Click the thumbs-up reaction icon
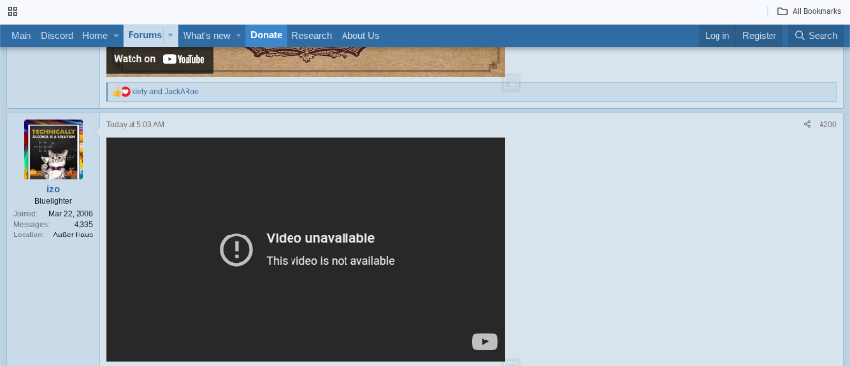This screenshot has width=850, height=366. [x=116, y=92]
